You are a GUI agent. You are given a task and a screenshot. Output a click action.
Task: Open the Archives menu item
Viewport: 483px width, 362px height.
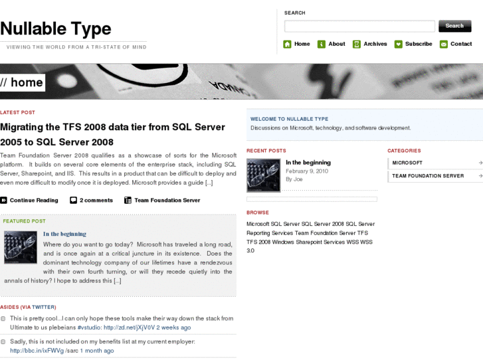375,44
